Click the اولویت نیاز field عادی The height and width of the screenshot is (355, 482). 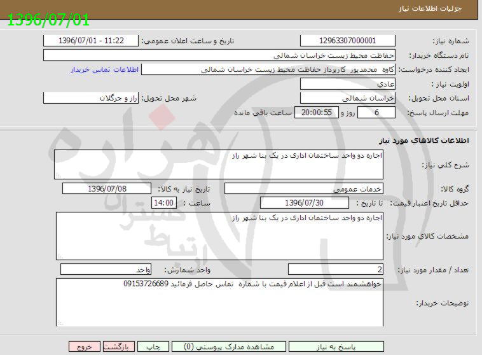click(x=348, y=84)
